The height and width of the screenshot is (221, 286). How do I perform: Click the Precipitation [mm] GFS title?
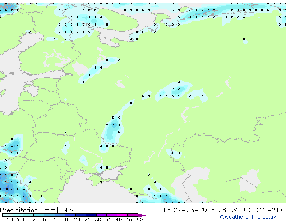[x=37, y=210]
